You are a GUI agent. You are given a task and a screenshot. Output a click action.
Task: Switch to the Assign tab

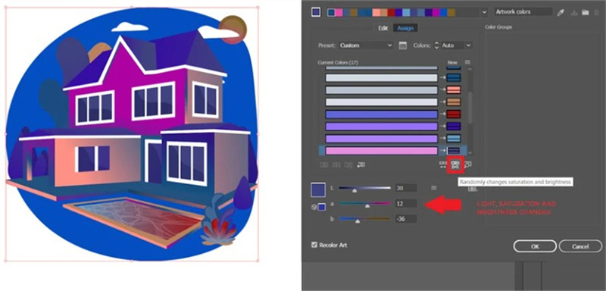pyautogui.click(x=405, y=28)
